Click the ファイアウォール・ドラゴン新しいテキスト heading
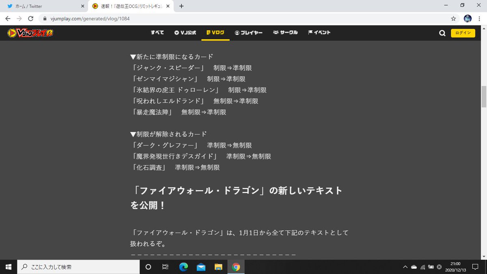This screenshot has height=274, width=487. [237, 198]
